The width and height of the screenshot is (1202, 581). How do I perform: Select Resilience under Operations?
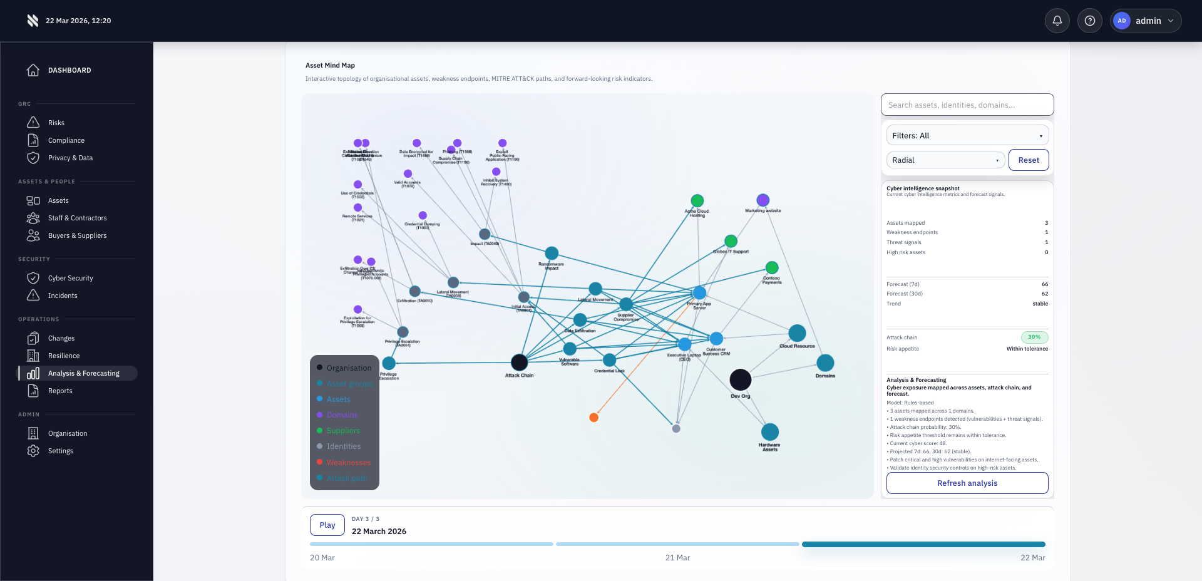(x=64, y=356)
